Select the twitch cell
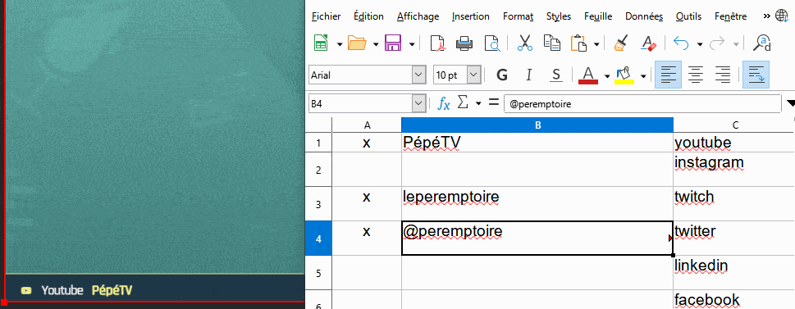Screen dimensions: 795x309 coord(734,203)
